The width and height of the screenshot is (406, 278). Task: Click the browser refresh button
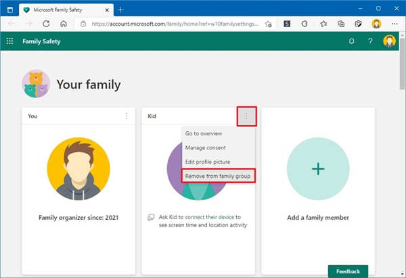[46, 24]
